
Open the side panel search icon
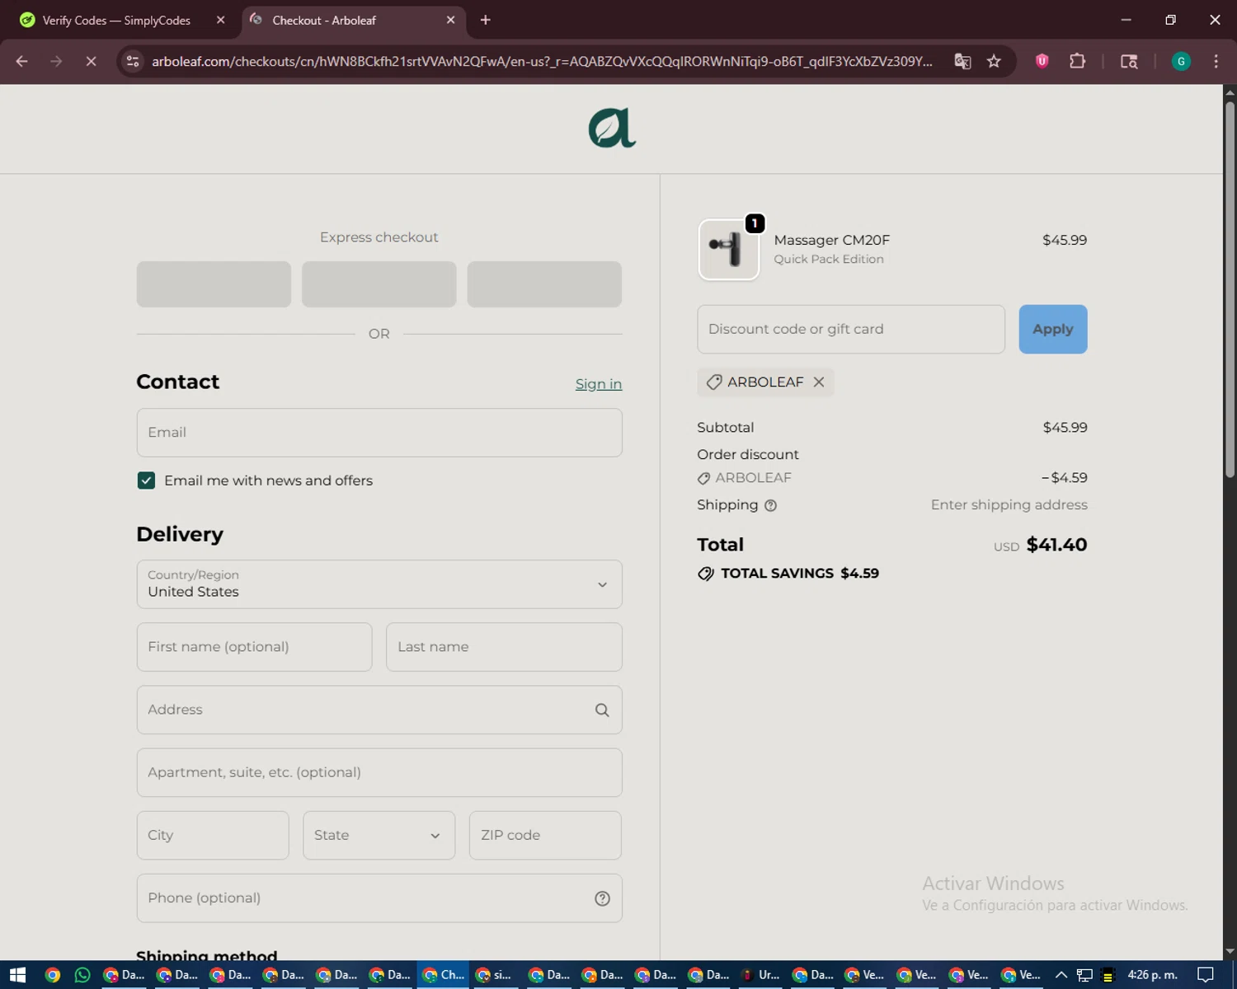pos(1129,61)
